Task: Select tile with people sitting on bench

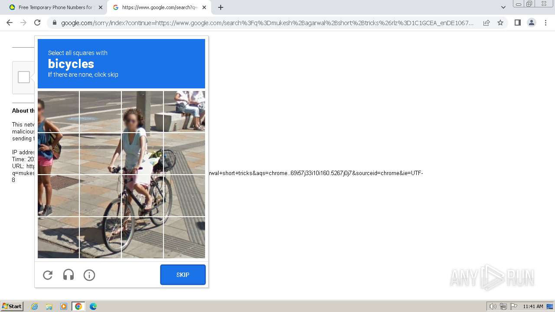Action: pyautogui.click(x=184, y=111)
